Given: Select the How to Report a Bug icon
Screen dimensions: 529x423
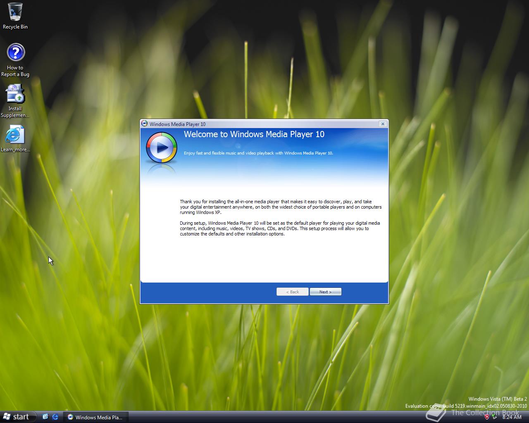Looking at the screenshot, I should 15,60.
